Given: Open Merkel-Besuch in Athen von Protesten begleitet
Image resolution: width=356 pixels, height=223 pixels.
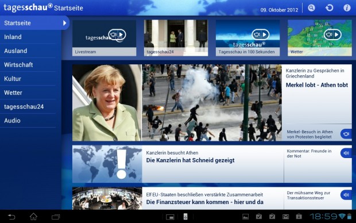Looking at the screenshot, I should coord(309,134).
